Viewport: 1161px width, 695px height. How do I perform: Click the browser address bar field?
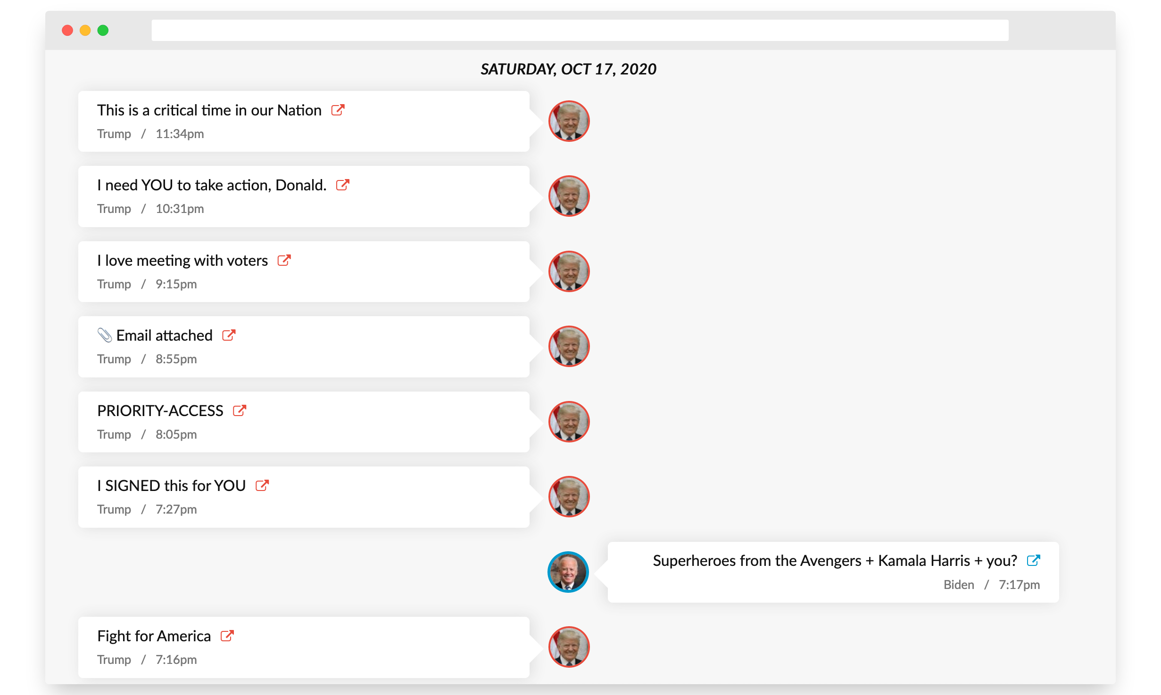click(x=580, y=30)
